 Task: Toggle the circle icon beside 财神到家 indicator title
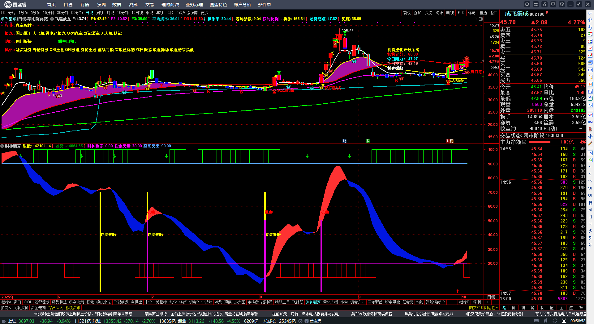click(2, 146)
